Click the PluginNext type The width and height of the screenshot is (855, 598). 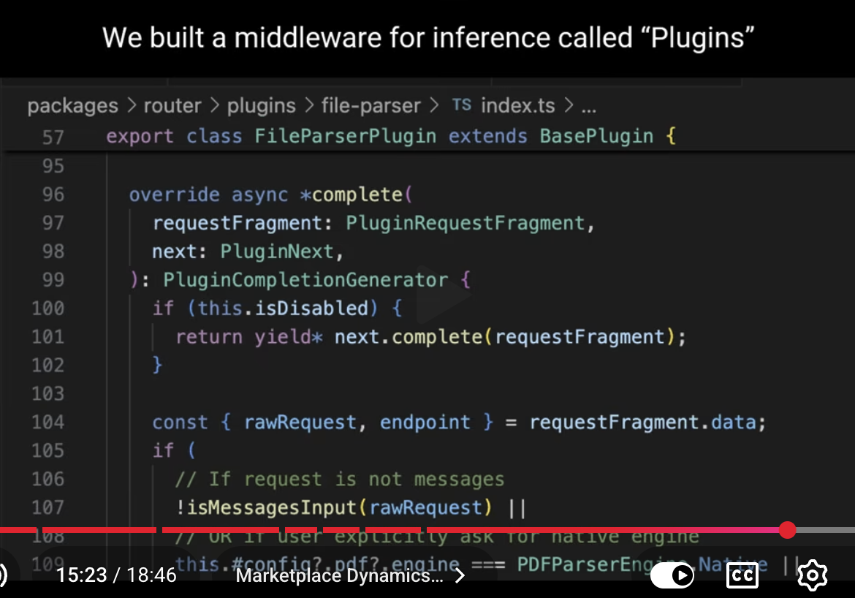coord(277,251)
